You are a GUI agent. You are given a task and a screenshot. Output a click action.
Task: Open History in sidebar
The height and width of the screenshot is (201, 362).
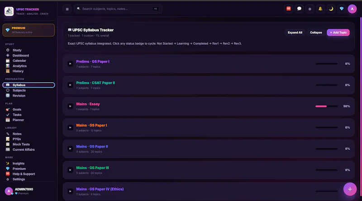29,71
